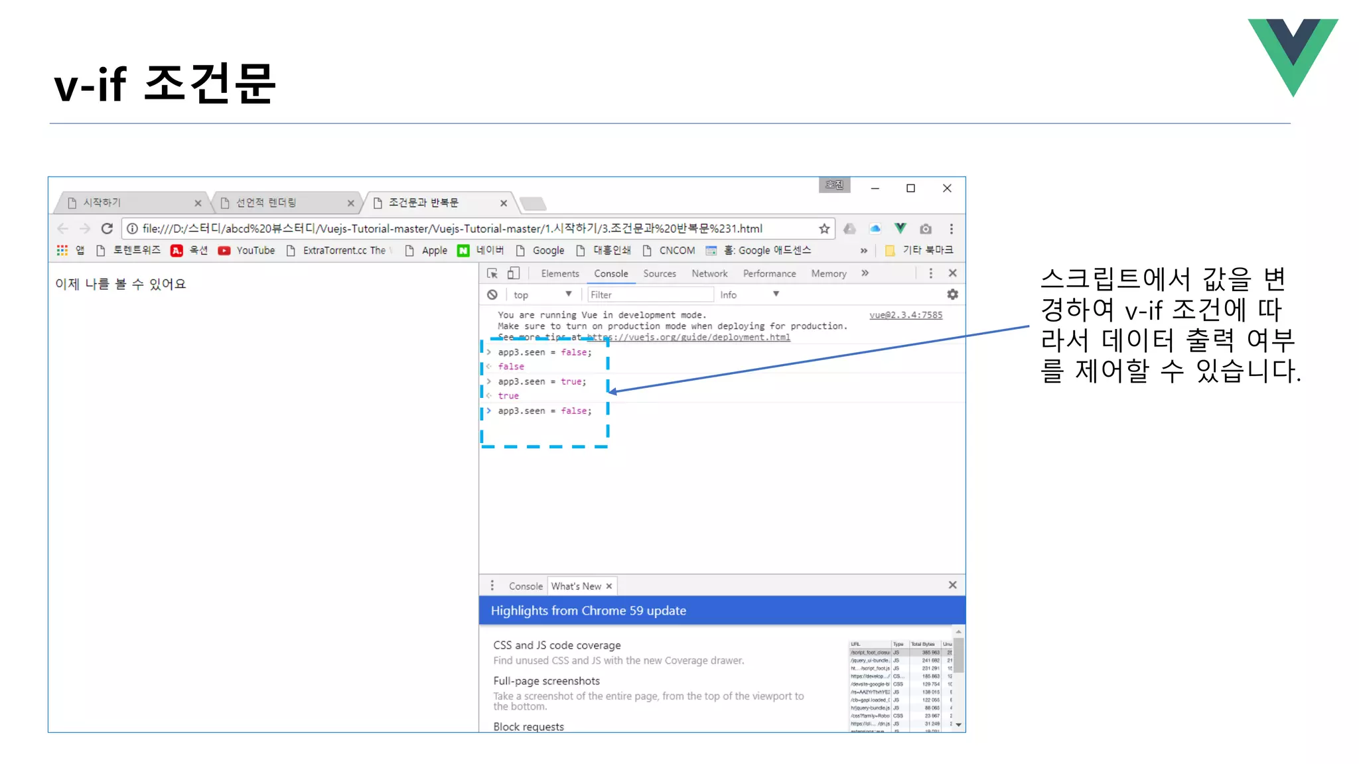Open the Info log level dropdown
The width and height of the screenshot is (1359, 764).
click(749, 294)
